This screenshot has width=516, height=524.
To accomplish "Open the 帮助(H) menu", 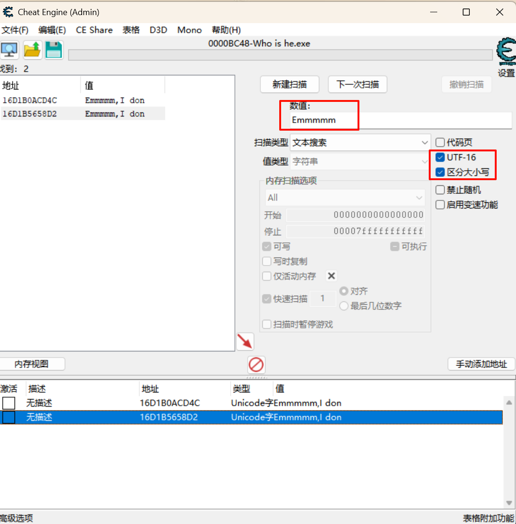I will point(226,30).
